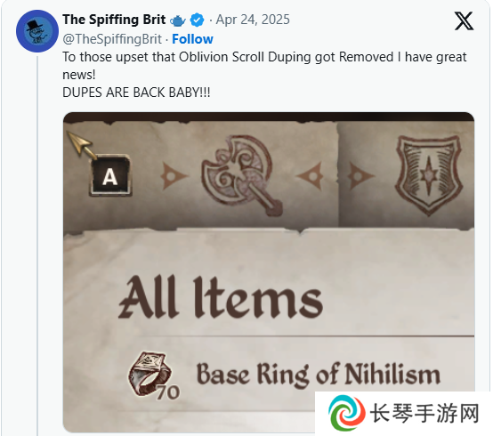Open the Apr 24, 2025 tweet timestamp
The height and width of the screenshot is (436, 493).
tap(253, 20)
